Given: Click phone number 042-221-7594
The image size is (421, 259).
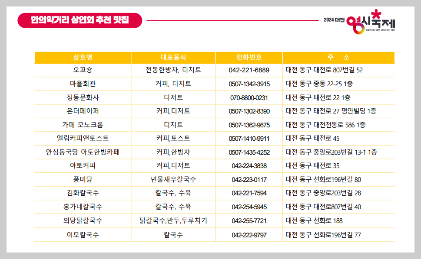Looking at the screenshot, I should click(x=249, y=193).
